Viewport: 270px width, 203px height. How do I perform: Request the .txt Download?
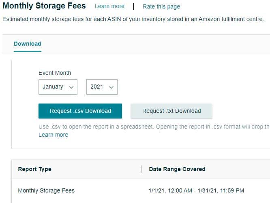coord(171,111)
